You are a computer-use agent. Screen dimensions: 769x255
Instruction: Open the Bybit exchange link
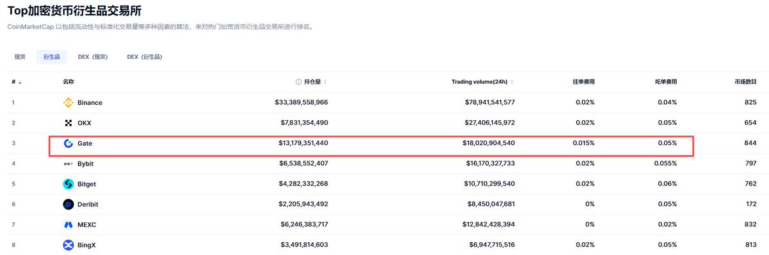point(86,164)
